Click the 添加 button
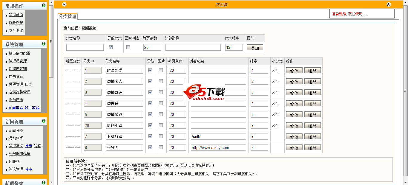 [255, 47]
